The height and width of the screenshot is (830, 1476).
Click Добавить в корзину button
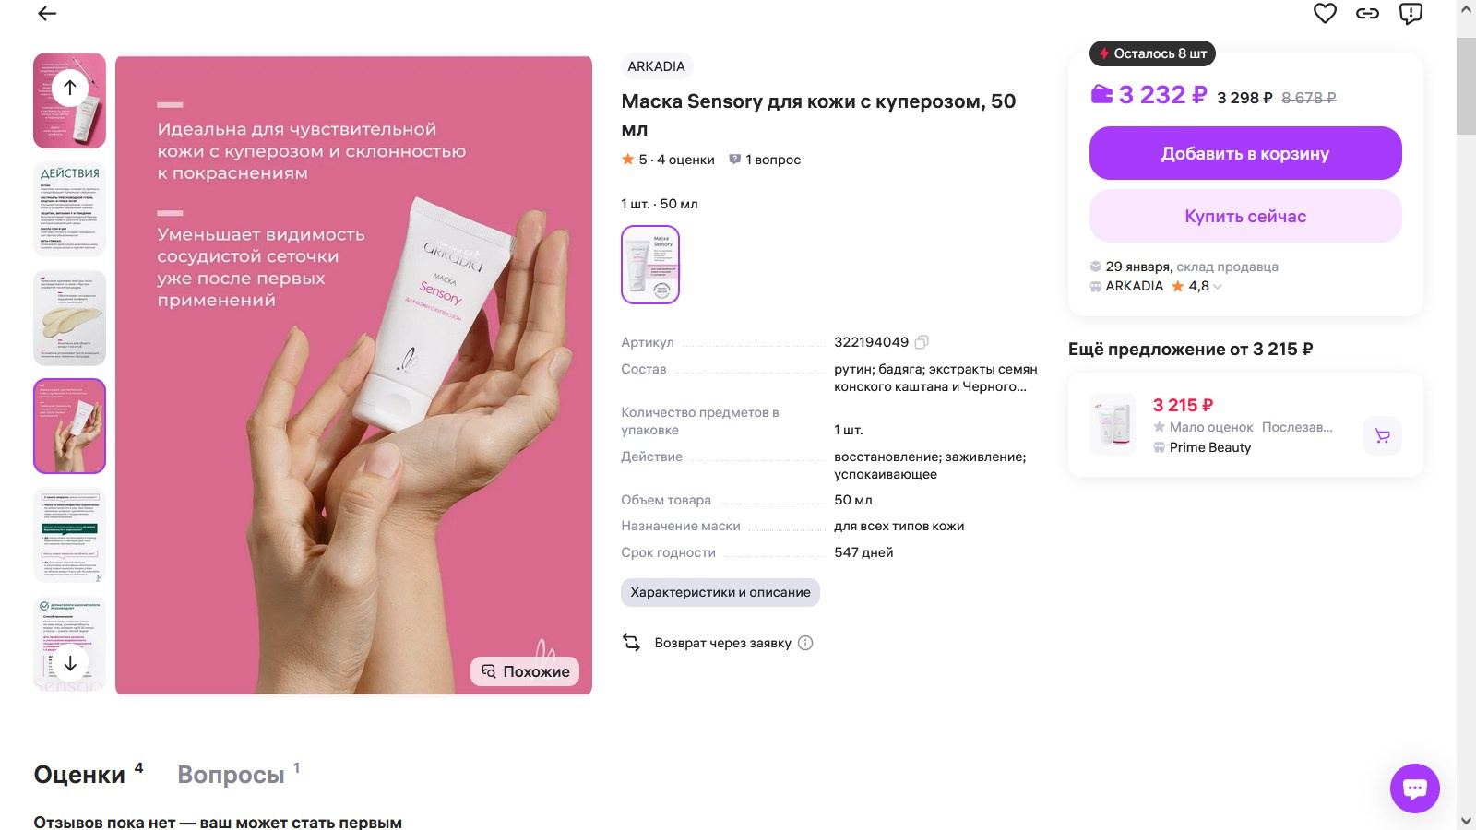1244,153
